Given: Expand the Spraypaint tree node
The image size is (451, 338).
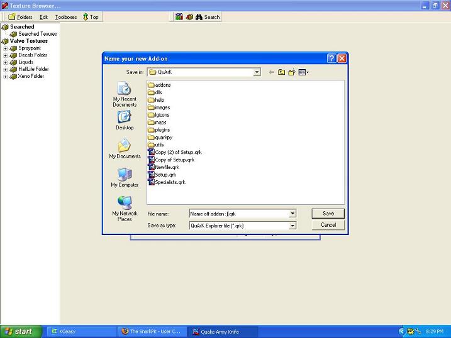Looking at the screenshot, I should click(x=6, y=48).
